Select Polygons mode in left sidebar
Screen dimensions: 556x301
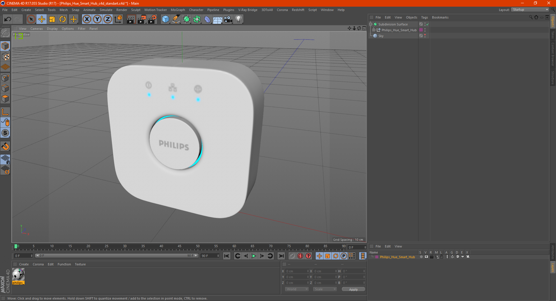(x=5, y=99)
